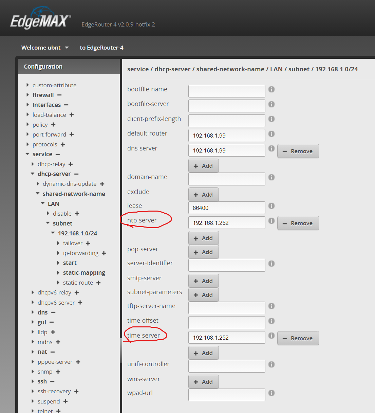Viewport: 375px width, 413px height.
Task: Remove the ntp-server 192.168.1.252 entry
Action: point(298,223)
